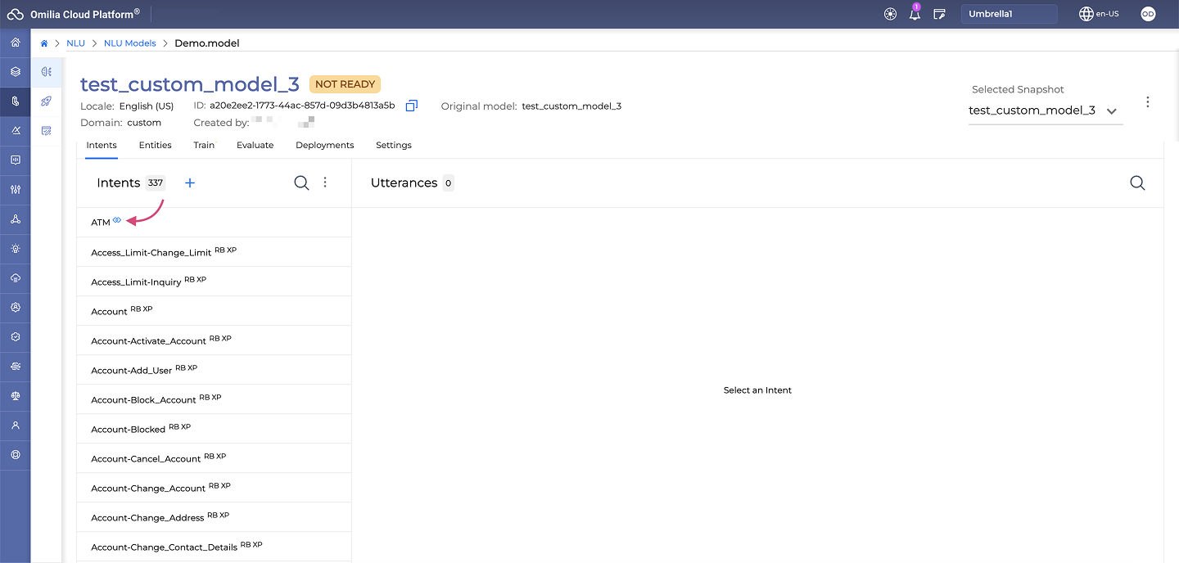Screen dimensions: 1179x563
Task: Switch to the Entities tab
Action: click(x=155, y=145)
